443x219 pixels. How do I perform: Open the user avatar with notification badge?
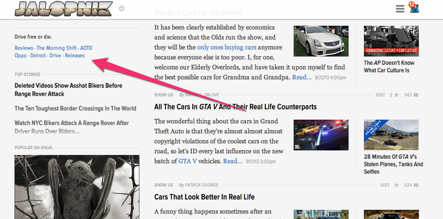click(x=414, y=7)
